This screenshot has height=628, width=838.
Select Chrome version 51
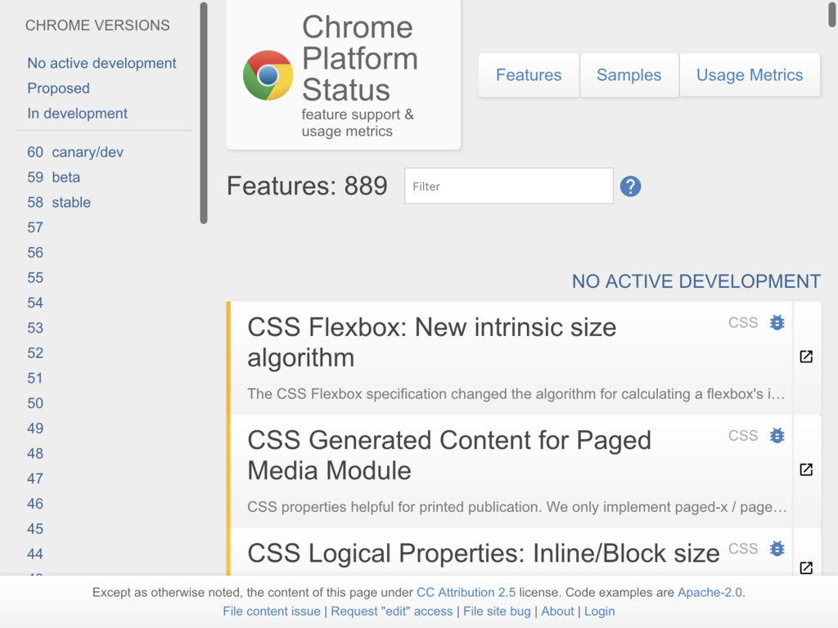(x=35, y=378)
